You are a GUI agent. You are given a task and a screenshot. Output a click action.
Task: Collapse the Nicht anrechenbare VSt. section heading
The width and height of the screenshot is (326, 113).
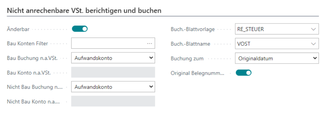[x=84, y=11]
